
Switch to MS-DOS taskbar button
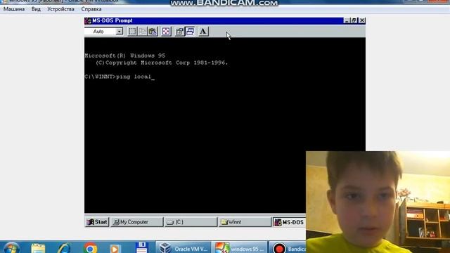[289, 222]
